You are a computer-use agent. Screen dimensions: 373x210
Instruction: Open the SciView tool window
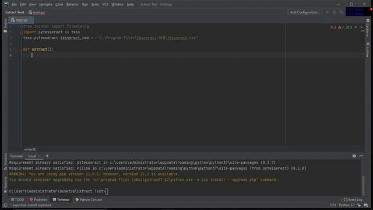pos(368,50)
